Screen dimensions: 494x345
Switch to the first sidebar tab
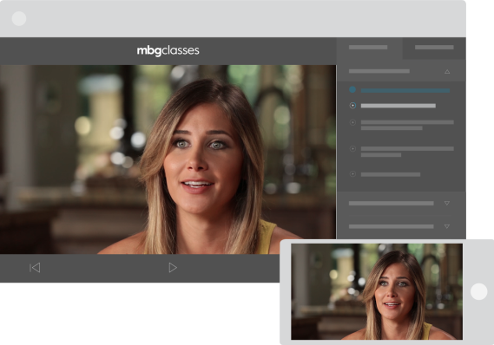pyautogui.click(x=369, y=48)
